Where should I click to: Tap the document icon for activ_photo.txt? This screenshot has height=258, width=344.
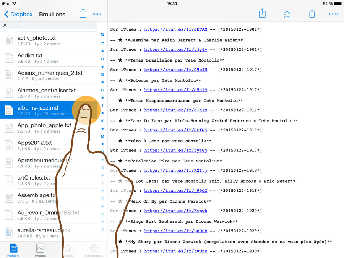tap(9, 41)
